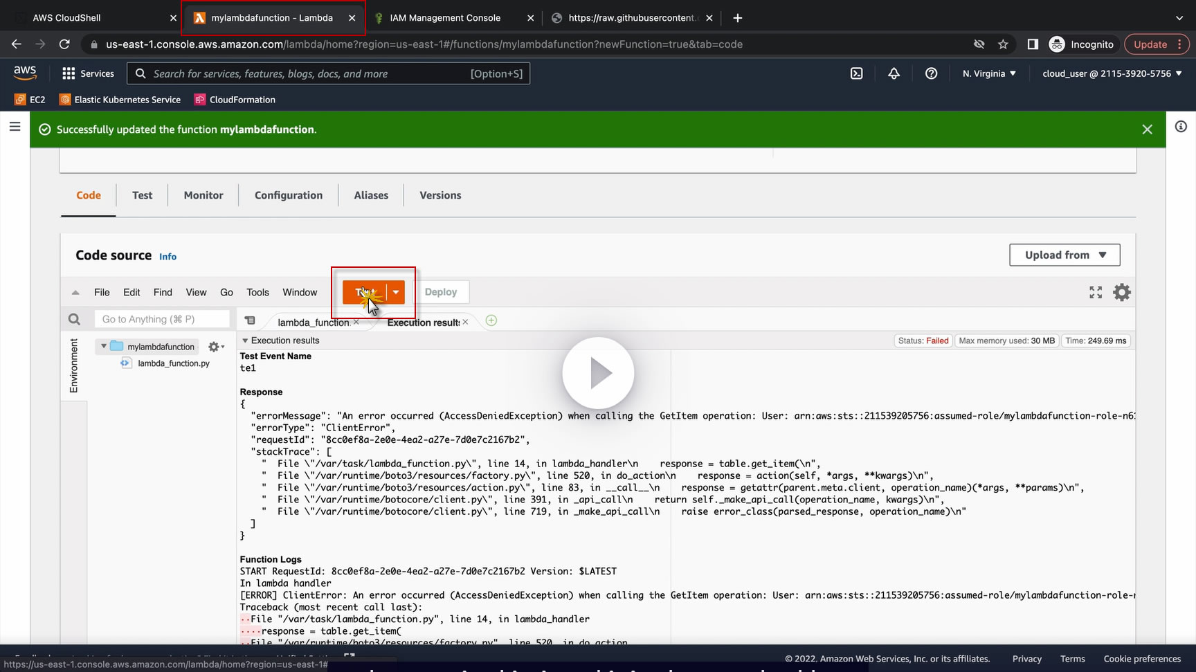The height and width of the screenshot is (672, 1196).
Task: Select the Code tab
Action: click(89, 195)
